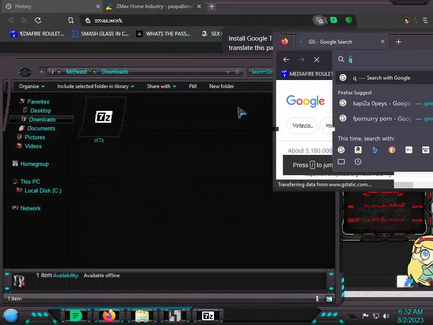Open the SMASH GLASS IN C... bookmark
The height and width of the screenshot is (325, 433).
point(100,34)
